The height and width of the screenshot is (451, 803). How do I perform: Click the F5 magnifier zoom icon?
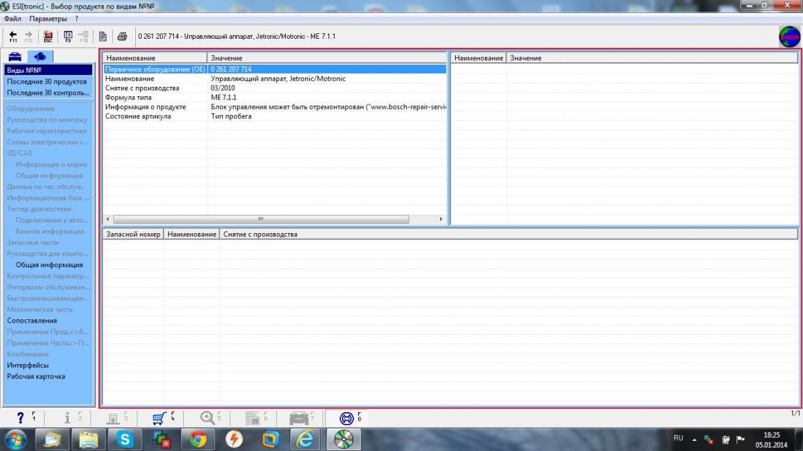coord(210,418)
